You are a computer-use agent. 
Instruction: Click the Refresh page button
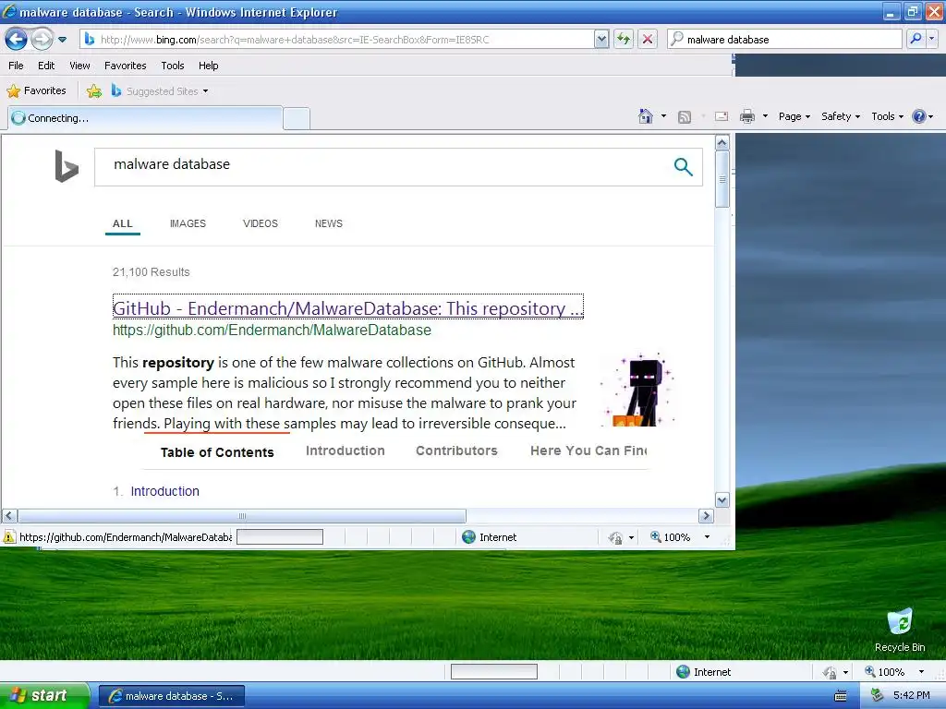click(x=623, y=40)
